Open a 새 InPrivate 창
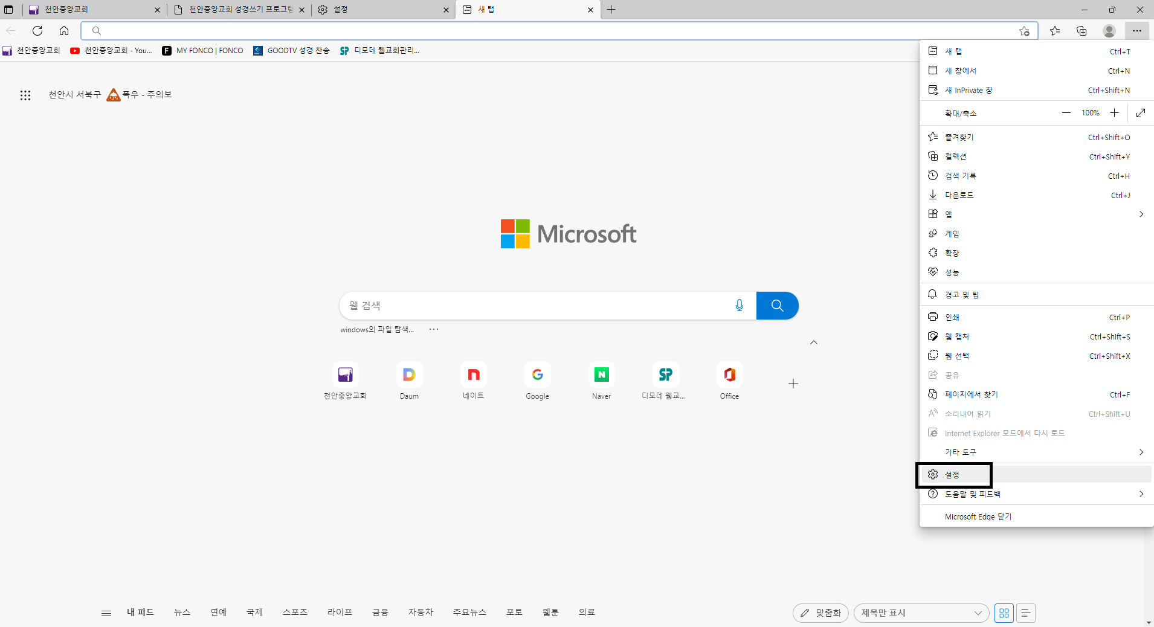The height and width of the screenshot is (627, 1154). (1036, 90)
